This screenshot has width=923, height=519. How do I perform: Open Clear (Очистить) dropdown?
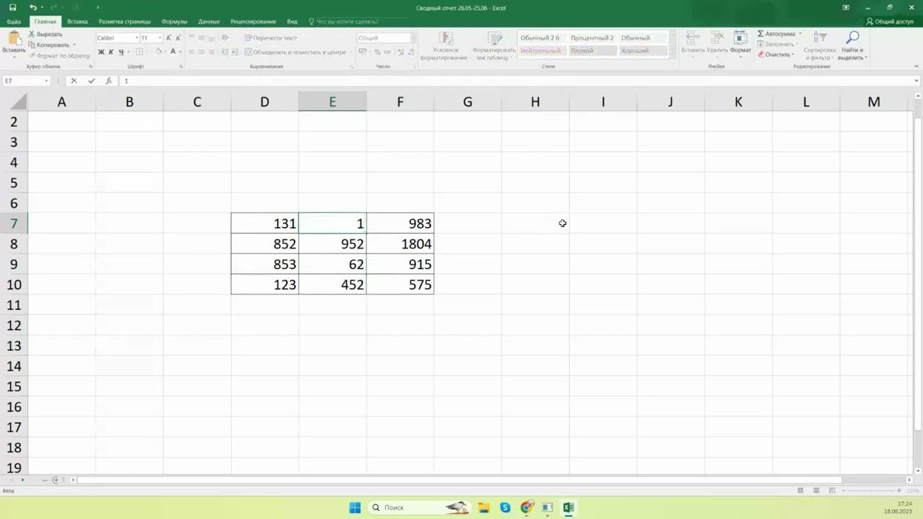[776, 55]
